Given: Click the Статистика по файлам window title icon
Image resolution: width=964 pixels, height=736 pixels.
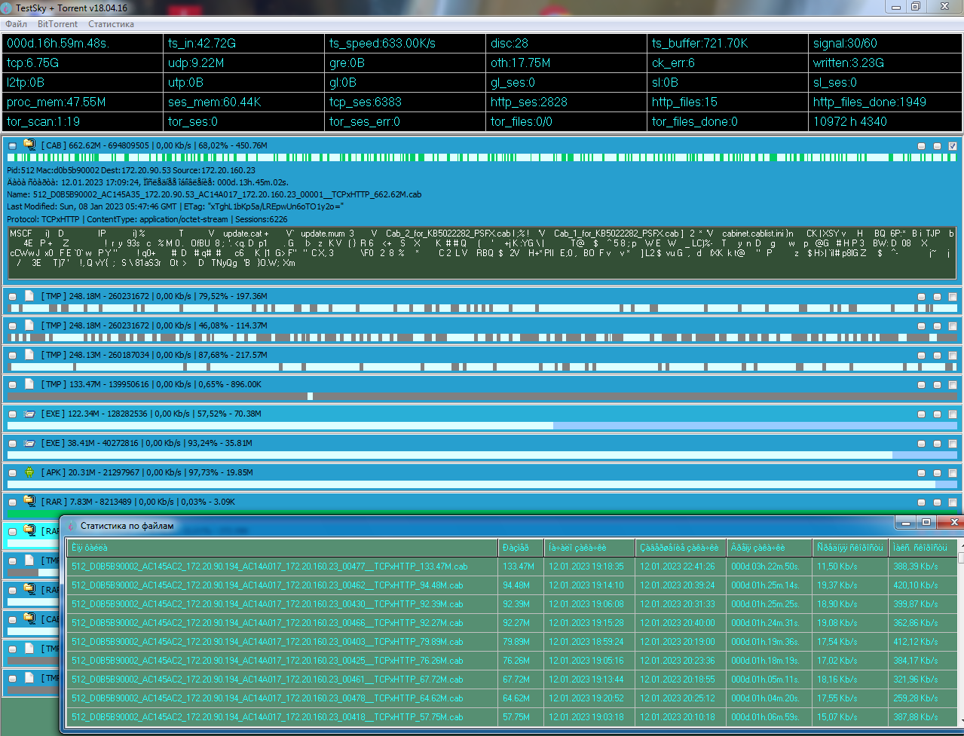Looking at the screenshot, I should point(72,525).
